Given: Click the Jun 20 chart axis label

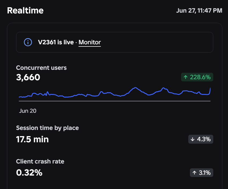Looking at the screenshot, I should point(28,111).
